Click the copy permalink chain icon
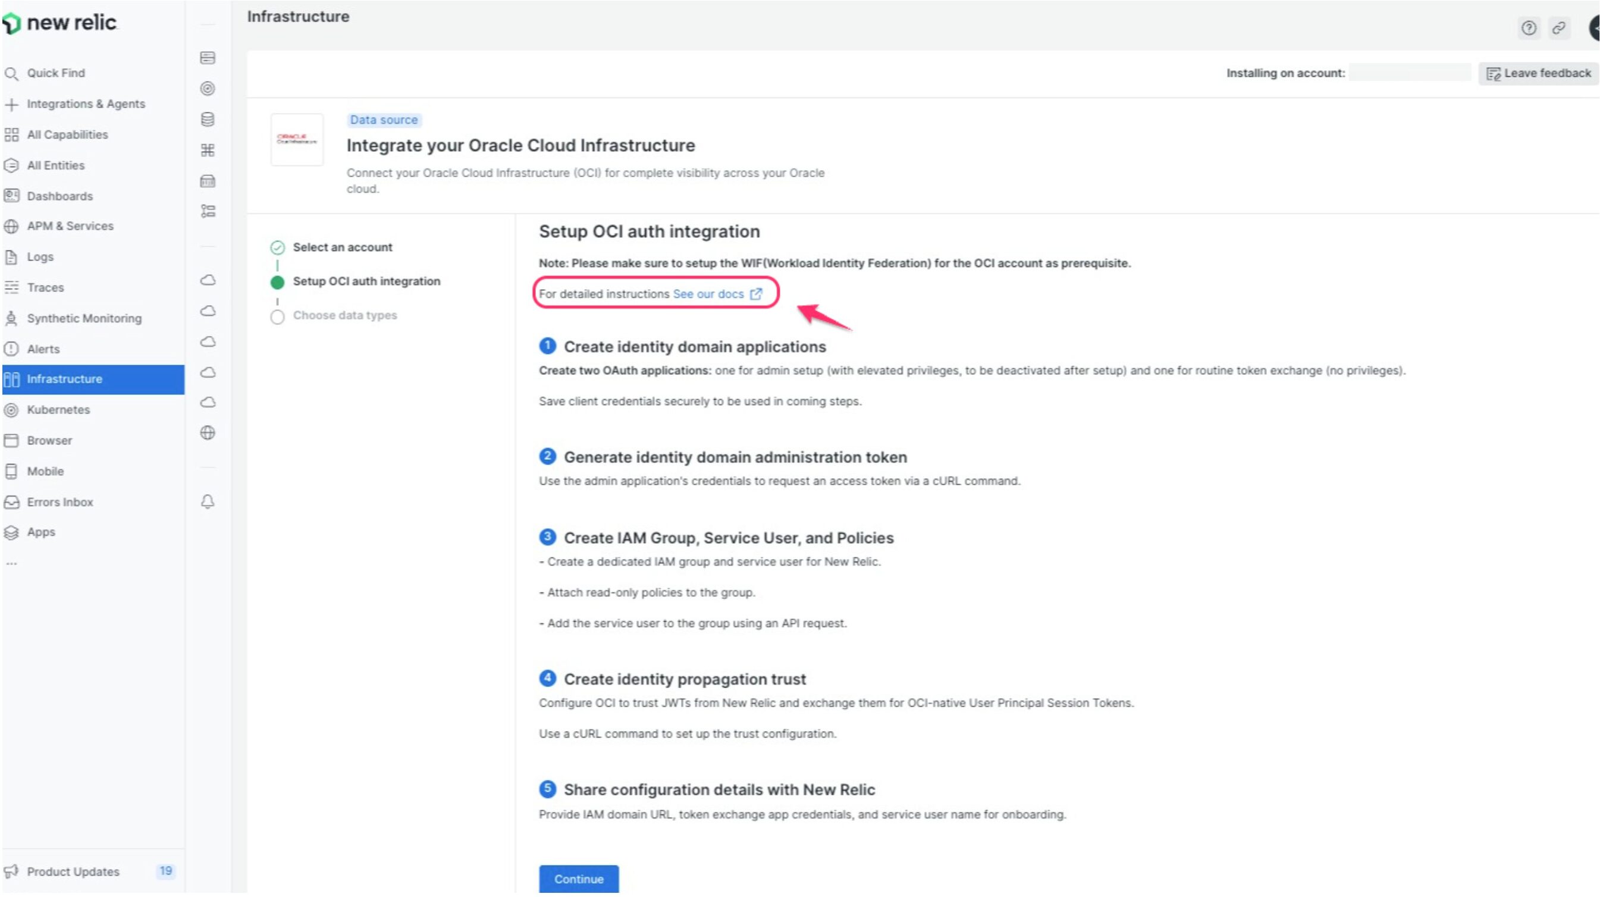Viewport: 1600px width, 897px height. (1558, 28)
